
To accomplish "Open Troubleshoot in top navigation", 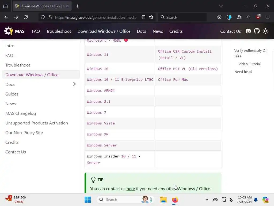I will click(x=59, y=31).
